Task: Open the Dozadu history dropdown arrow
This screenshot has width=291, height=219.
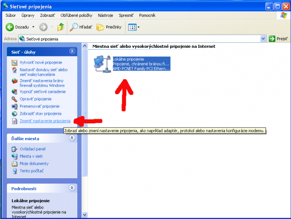Action: (33, 27)
